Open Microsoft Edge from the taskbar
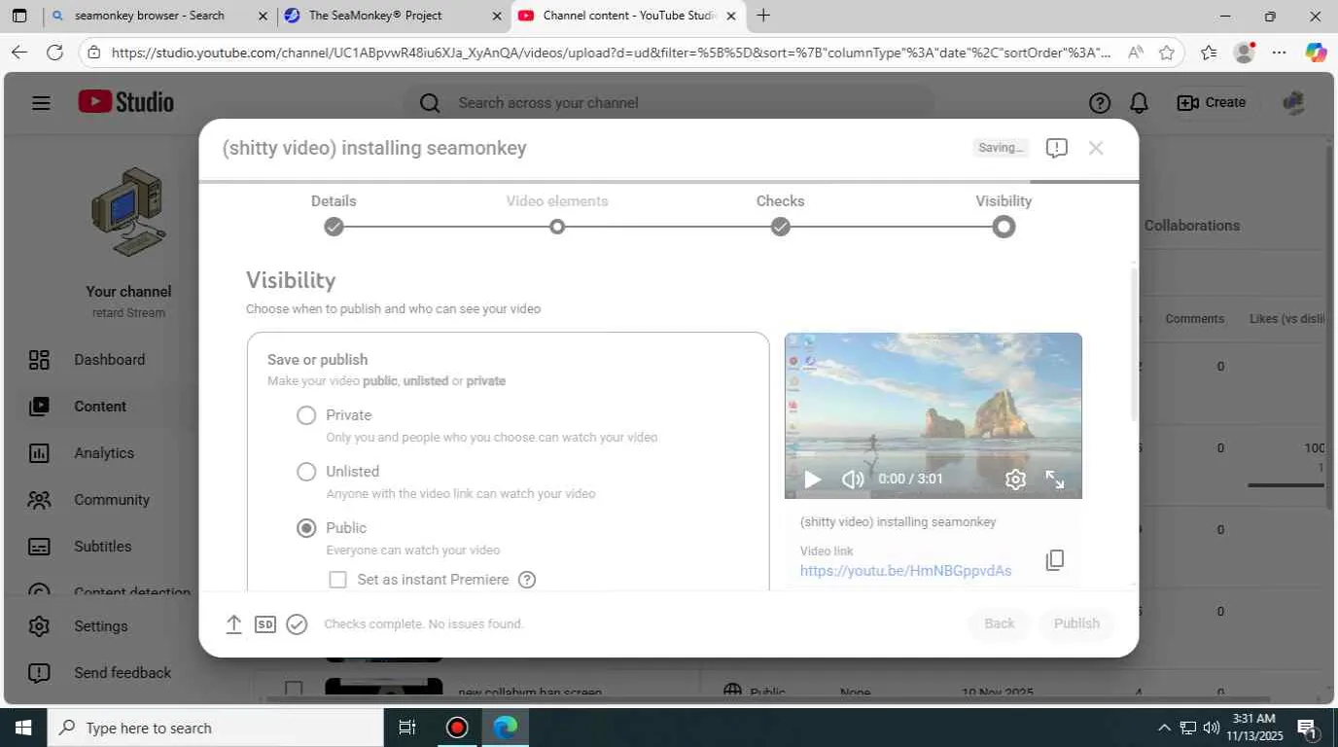1338x747 pixels. click(x=506, y=728)
